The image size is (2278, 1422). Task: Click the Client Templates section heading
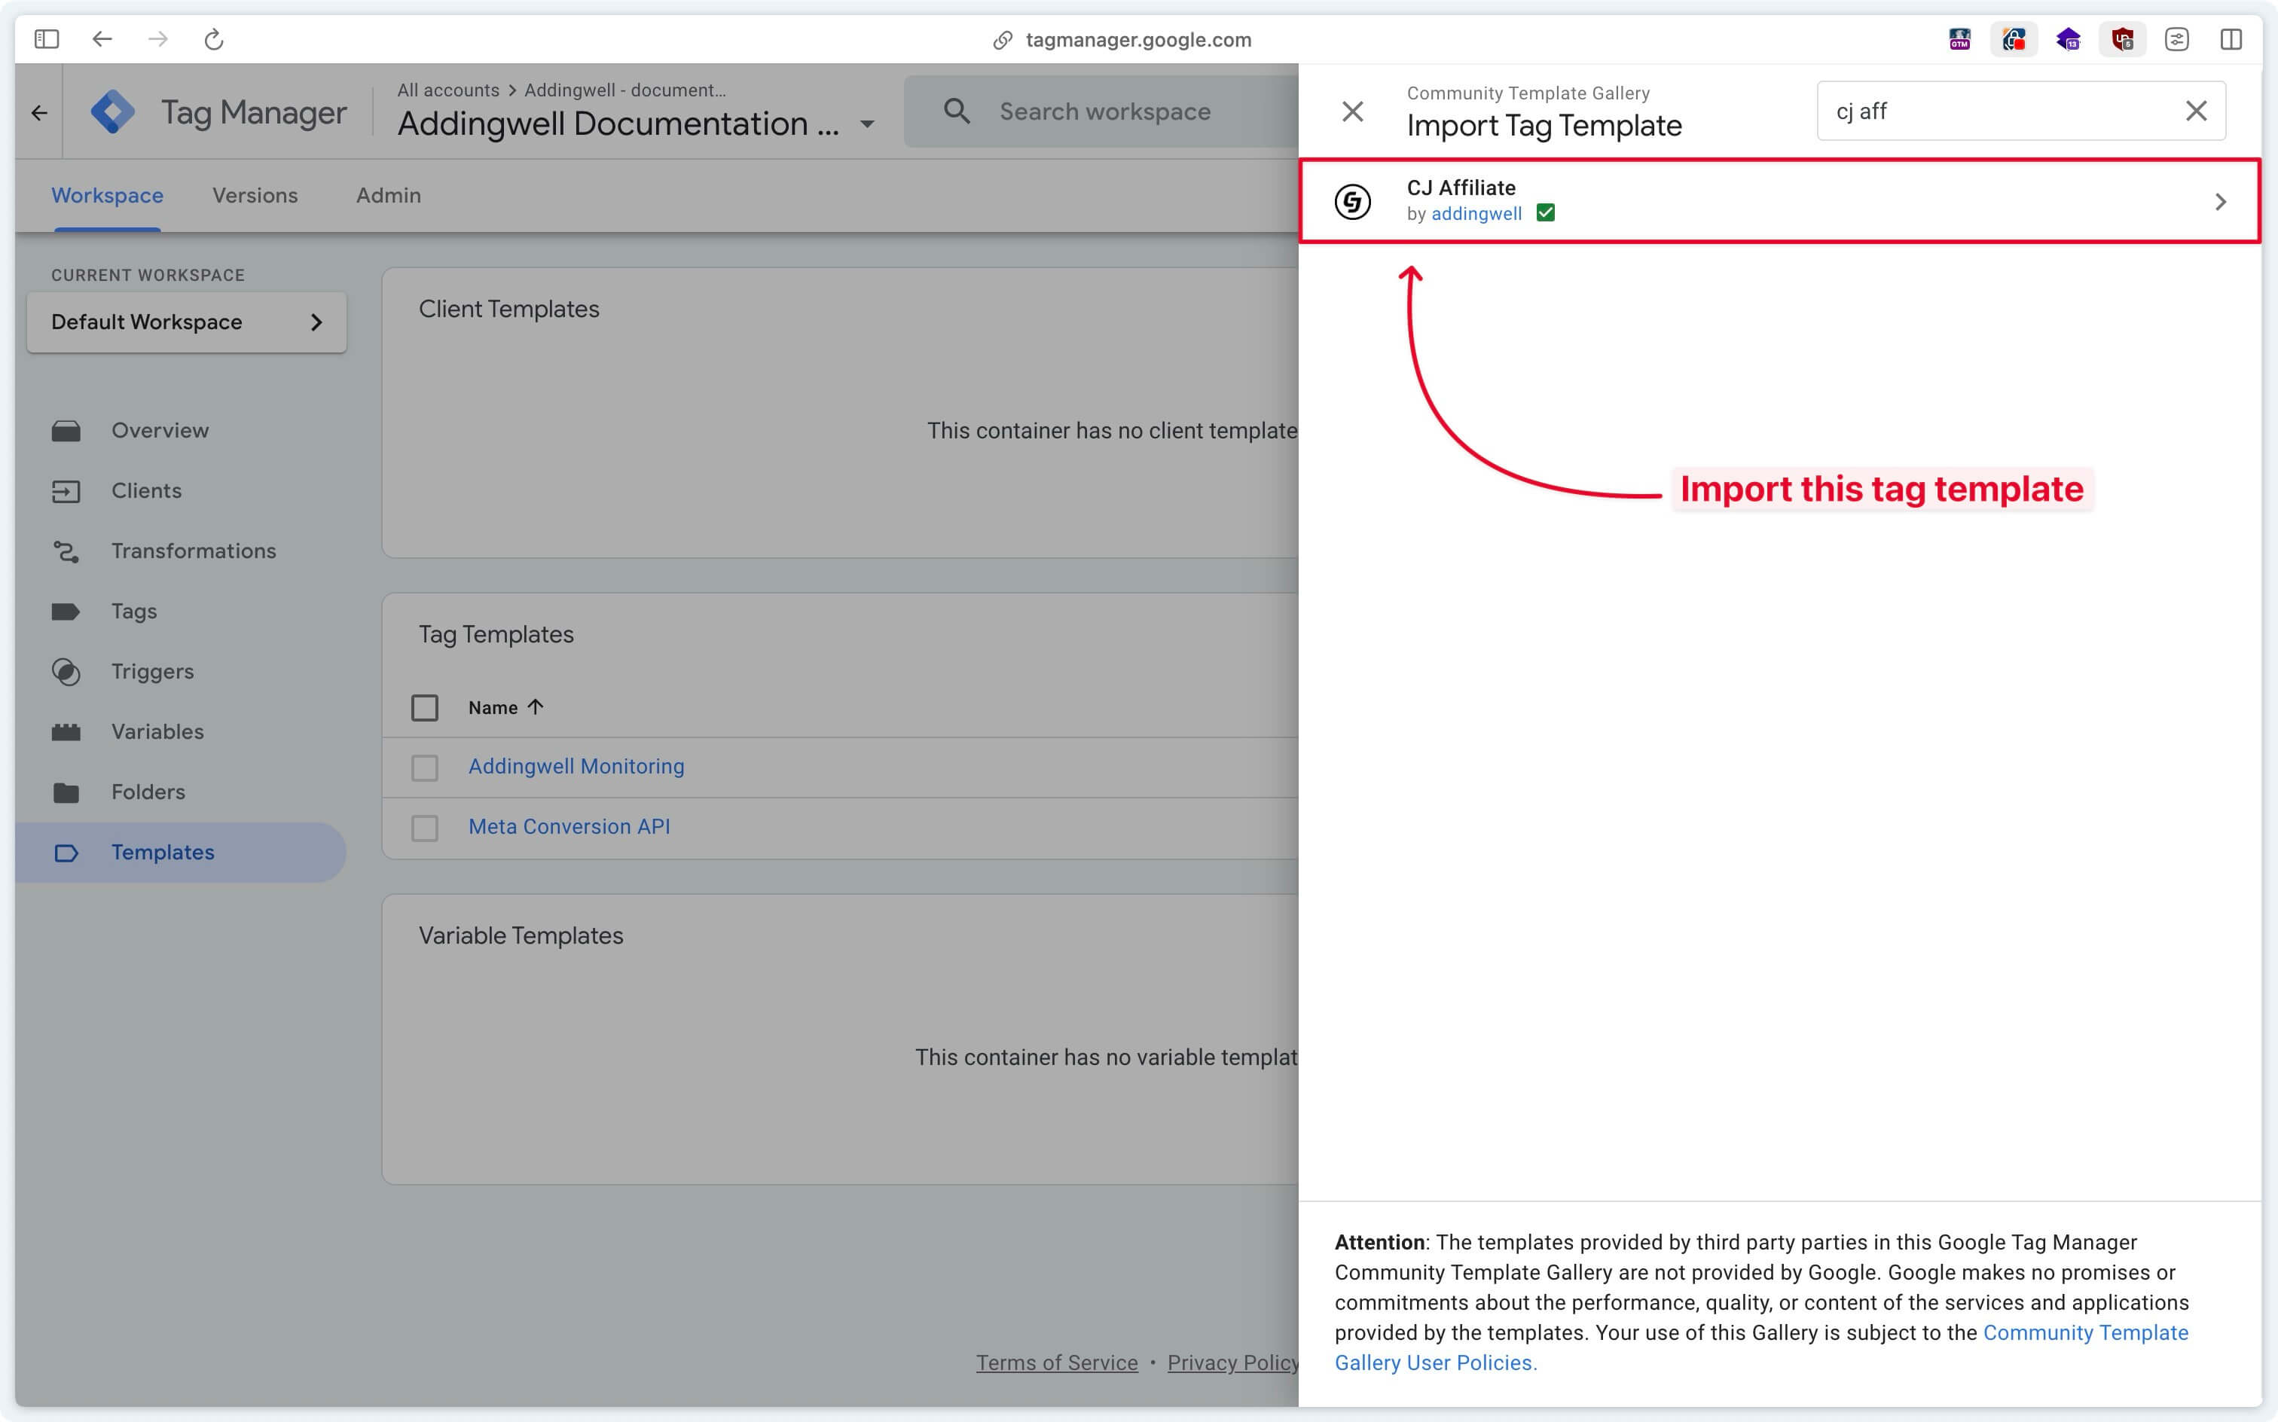508,309
